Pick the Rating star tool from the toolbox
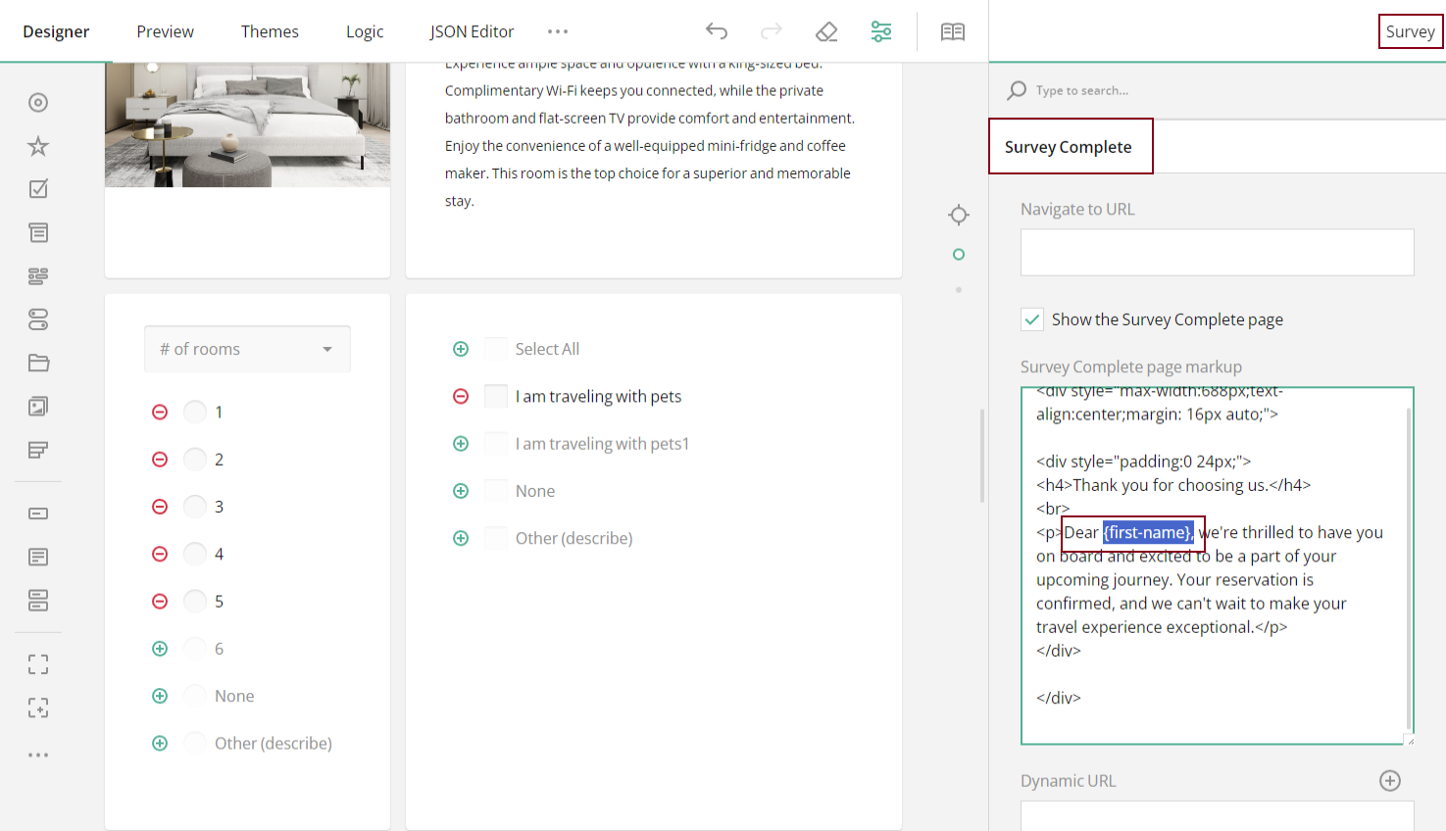The width and height of the screenshot is (1446, 831). coord(37,145)
